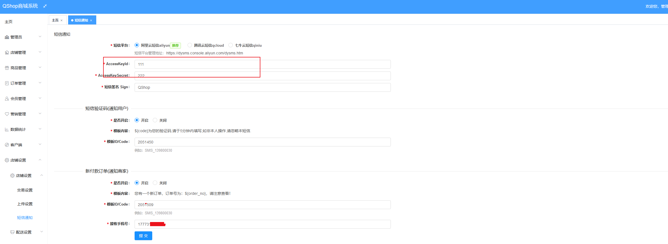The image size is (668, 244).
Task: Collapse the top-level 店铺设置 chevron
Action: point(40,160)
